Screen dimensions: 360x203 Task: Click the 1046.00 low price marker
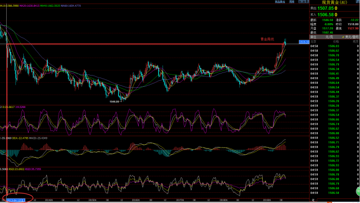(114, 101)
